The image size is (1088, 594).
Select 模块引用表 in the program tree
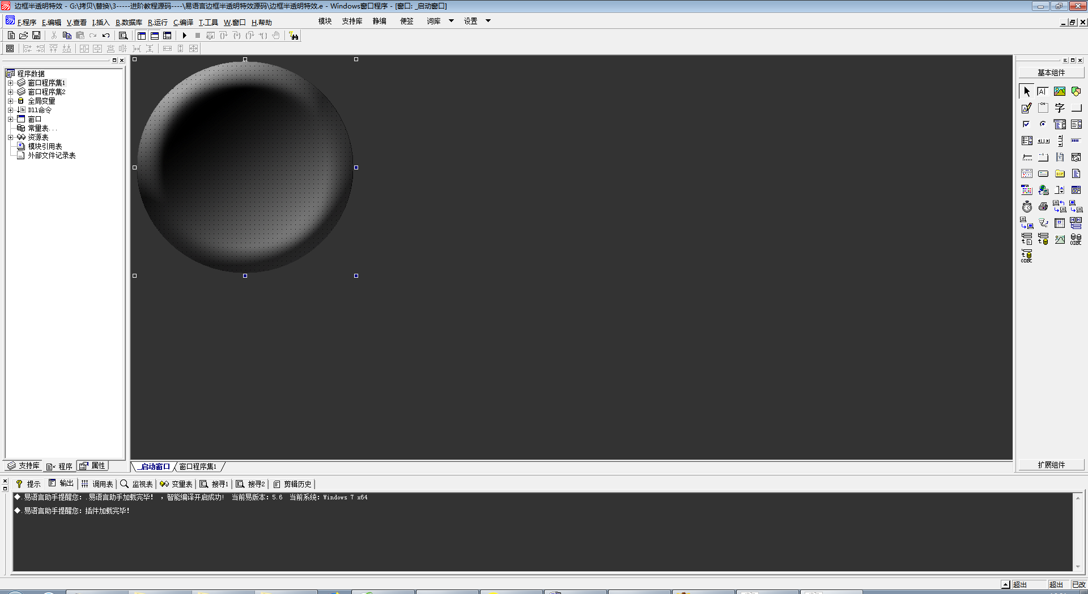45,146
